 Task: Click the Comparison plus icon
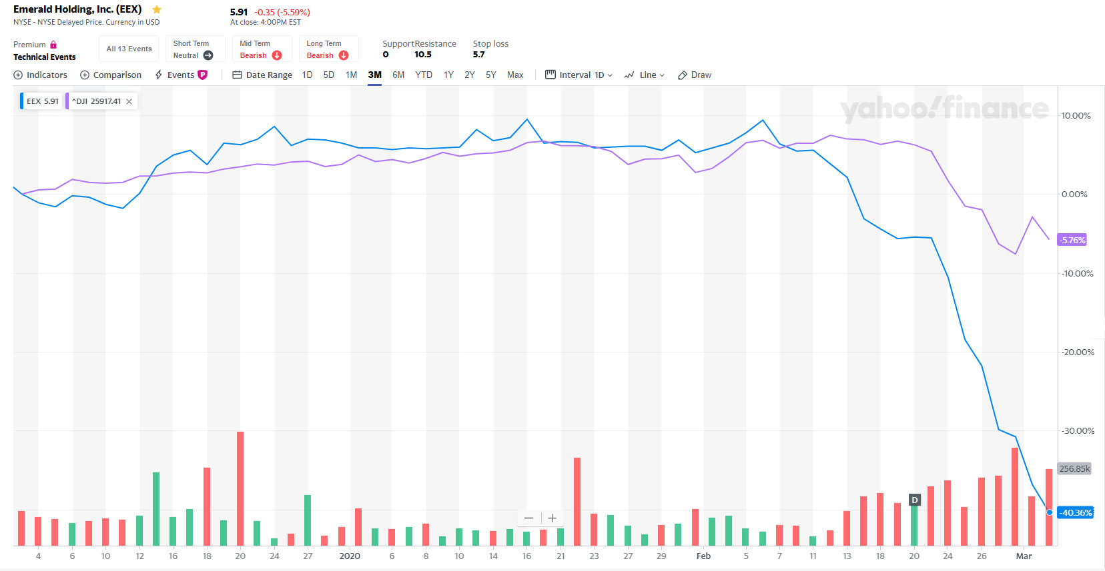click(85, 75)
